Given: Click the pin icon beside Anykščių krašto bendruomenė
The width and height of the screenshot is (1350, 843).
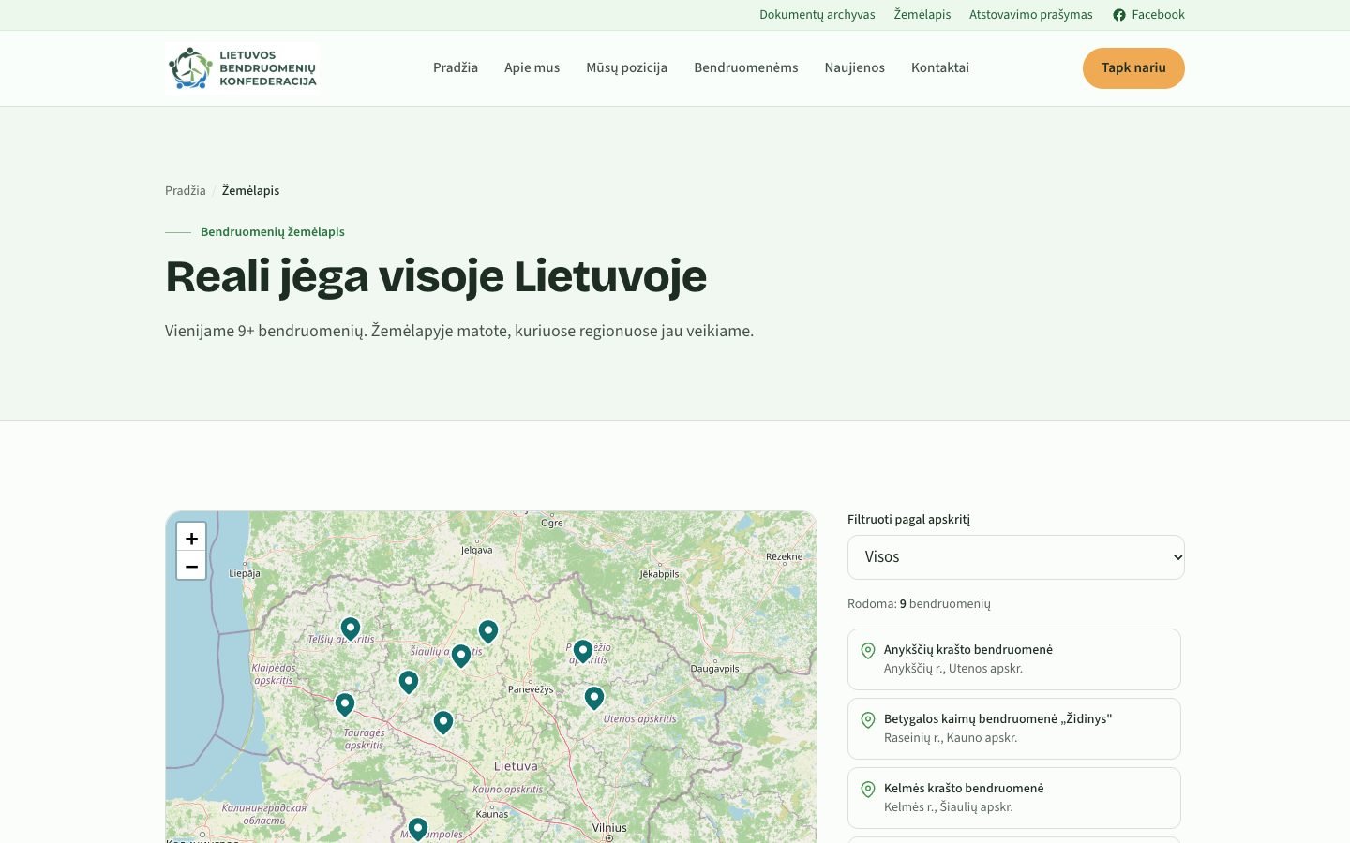Looking at the screenshot, I should [868, 651].
